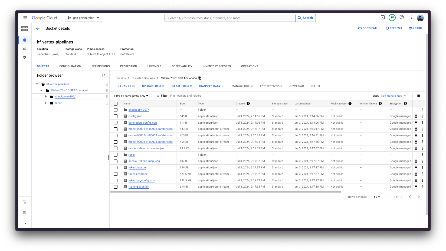
Task: Activate Cloud Shell terminal icon
Action: pos(383,18)
